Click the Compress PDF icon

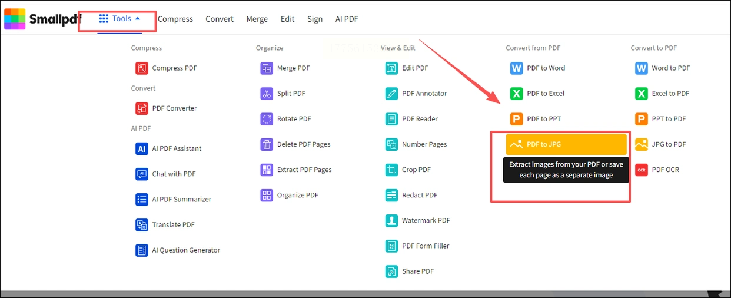coord(142,68)
